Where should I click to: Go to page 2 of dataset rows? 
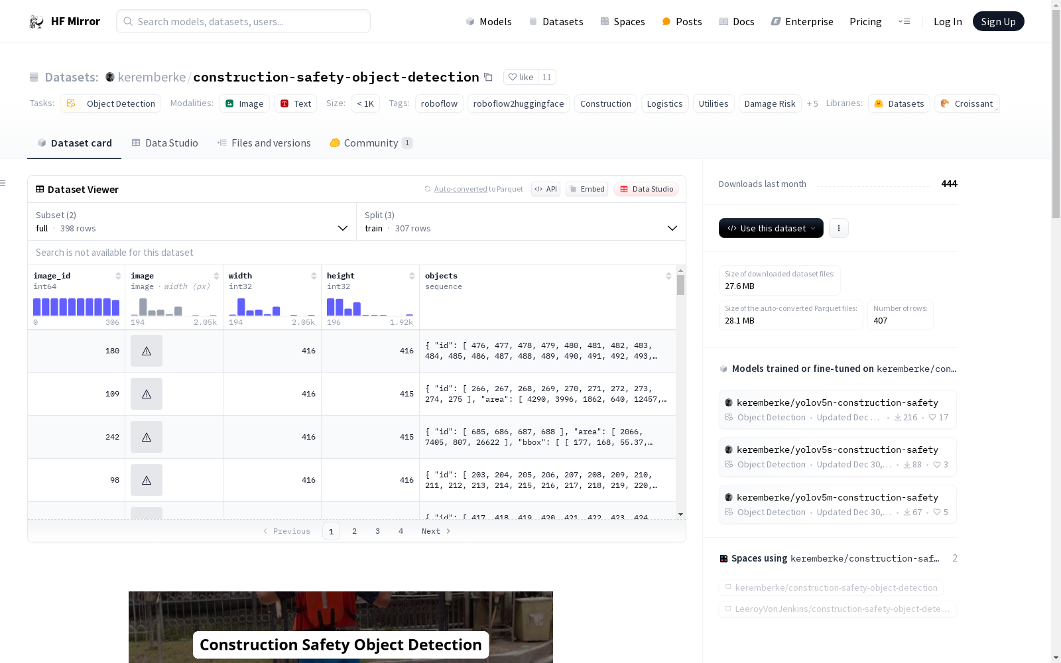(355, 531)
